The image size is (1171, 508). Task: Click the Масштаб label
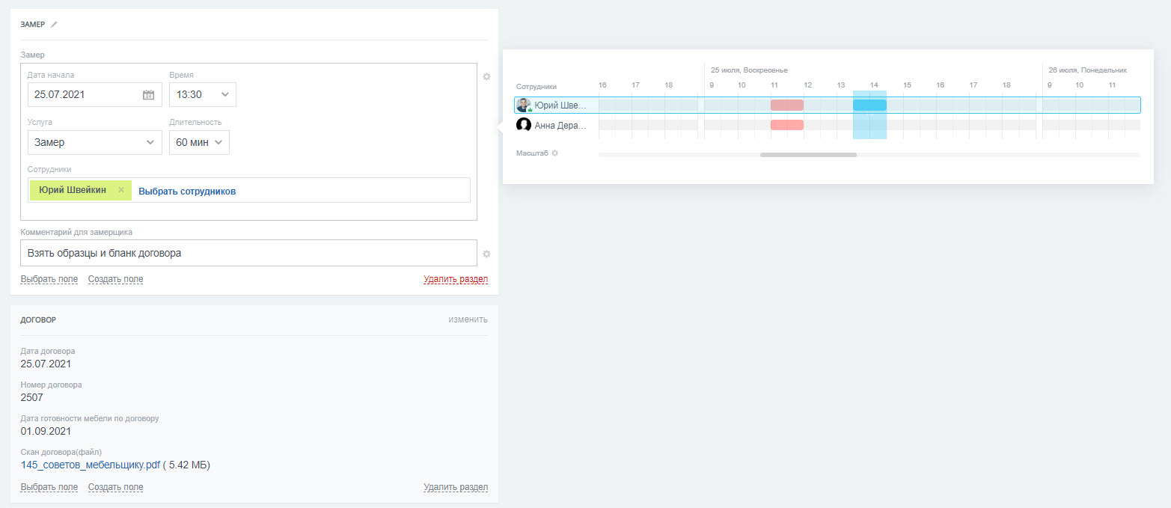point(532,153)
